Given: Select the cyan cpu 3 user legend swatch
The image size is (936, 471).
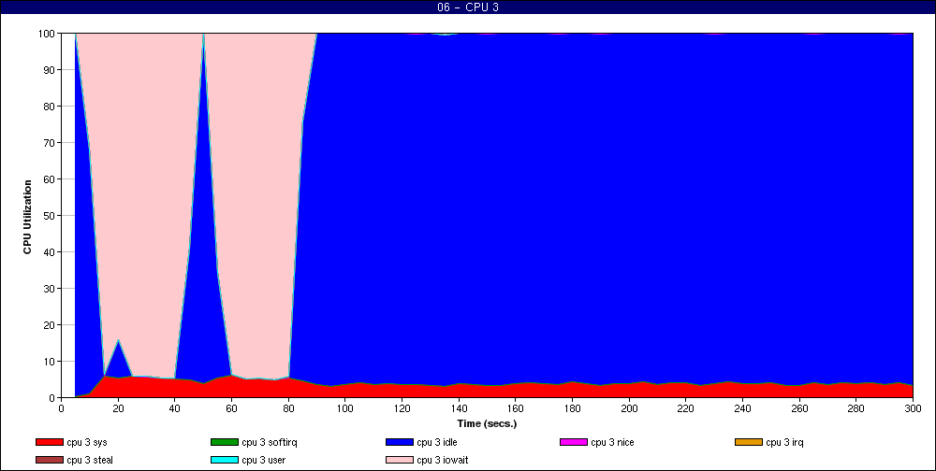Looking at the screenshot, I should 225,459.
